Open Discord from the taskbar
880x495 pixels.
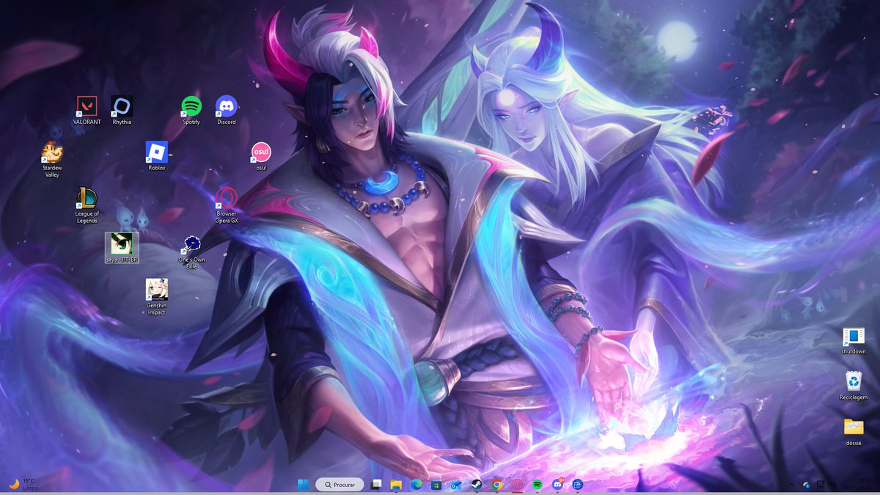[x=557, y=485]
